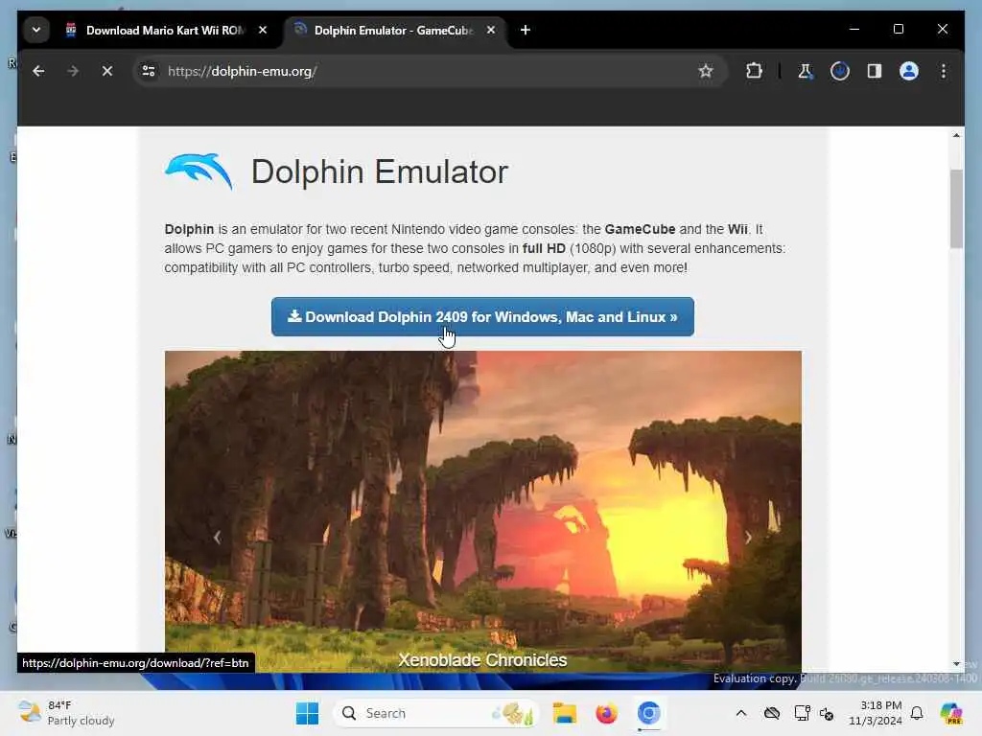Open the Windows Start menu

coord(307,713)
